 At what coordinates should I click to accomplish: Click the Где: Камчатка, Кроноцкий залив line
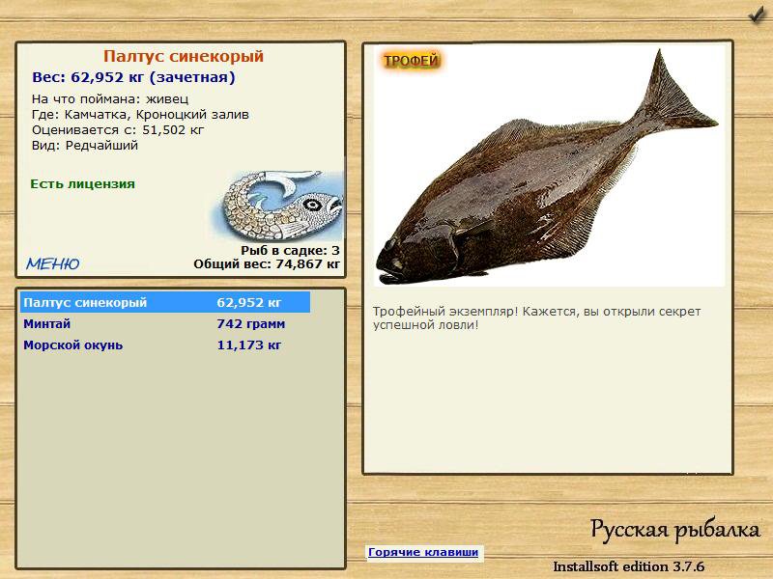[x=140, y=114]
